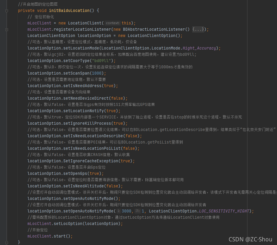277x245 pixels.
Task: Click the value 3000 in setOpenAutoNotifyMode
Action: (x=127, y=211)
